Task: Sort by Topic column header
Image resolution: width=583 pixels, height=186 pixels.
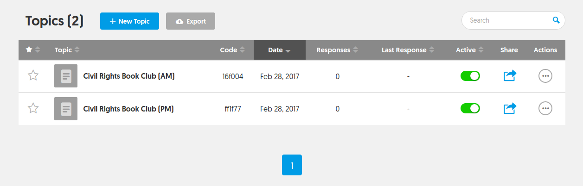Action: [x=67, y=50]
